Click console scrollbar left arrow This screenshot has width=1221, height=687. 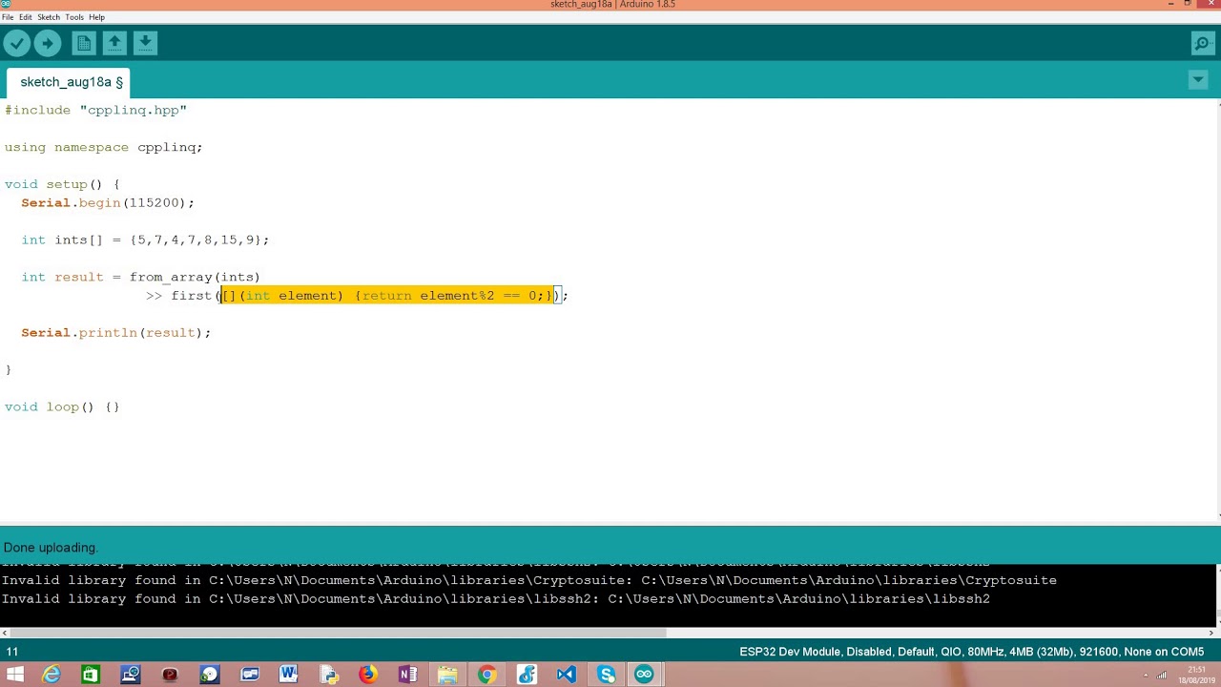point(5,633)
